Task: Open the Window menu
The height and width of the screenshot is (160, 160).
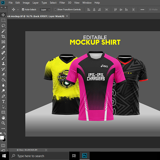Action: coord(87,3)
